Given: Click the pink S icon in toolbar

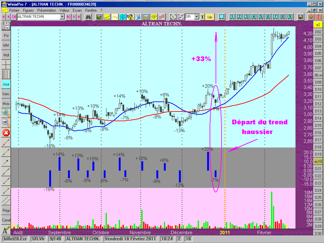Looking at the screenshot, I should (x=173, y=17).
